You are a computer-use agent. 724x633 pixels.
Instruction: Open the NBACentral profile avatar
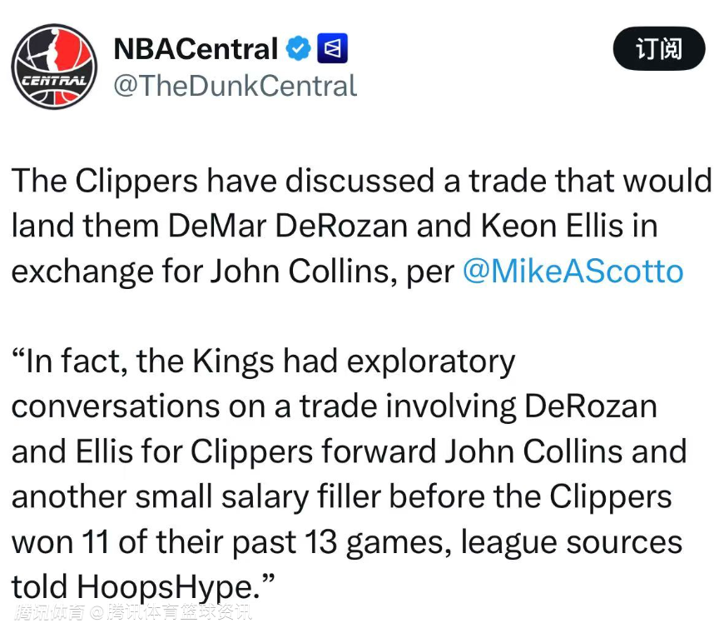tap(54, 67)
